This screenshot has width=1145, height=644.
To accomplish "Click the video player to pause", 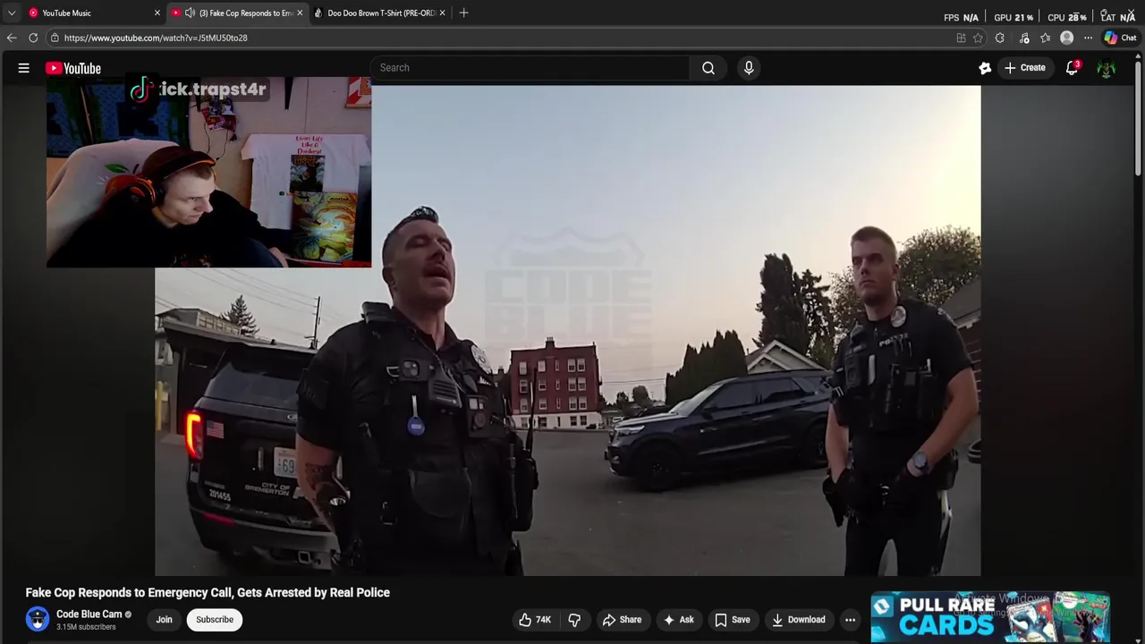I will 567,331.
